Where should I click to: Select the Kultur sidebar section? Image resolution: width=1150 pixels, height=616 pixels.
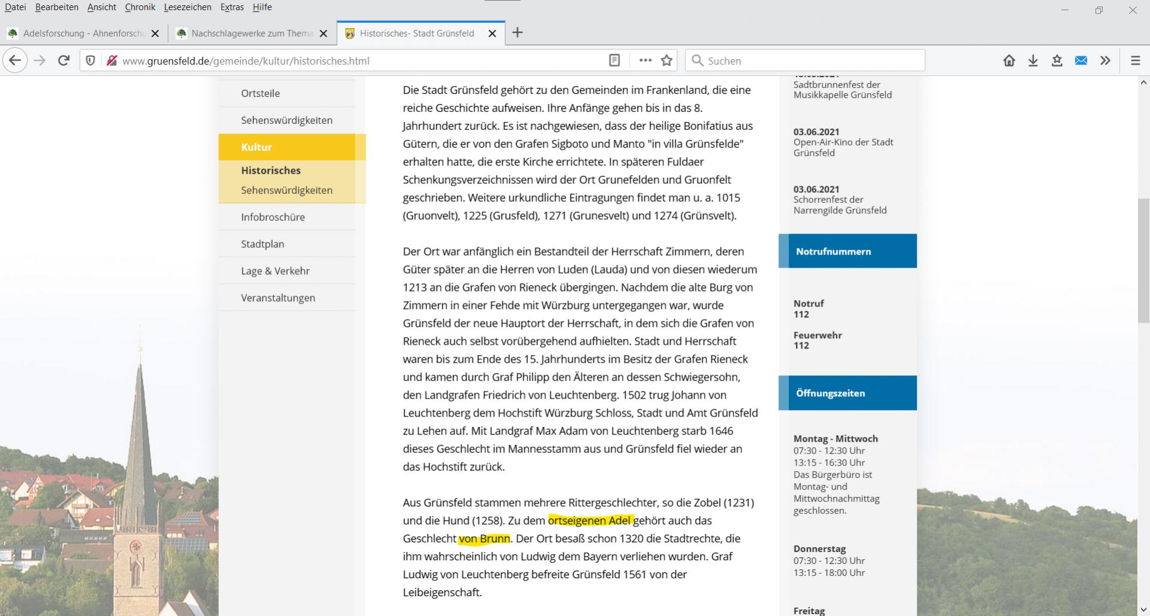(292, 147)
